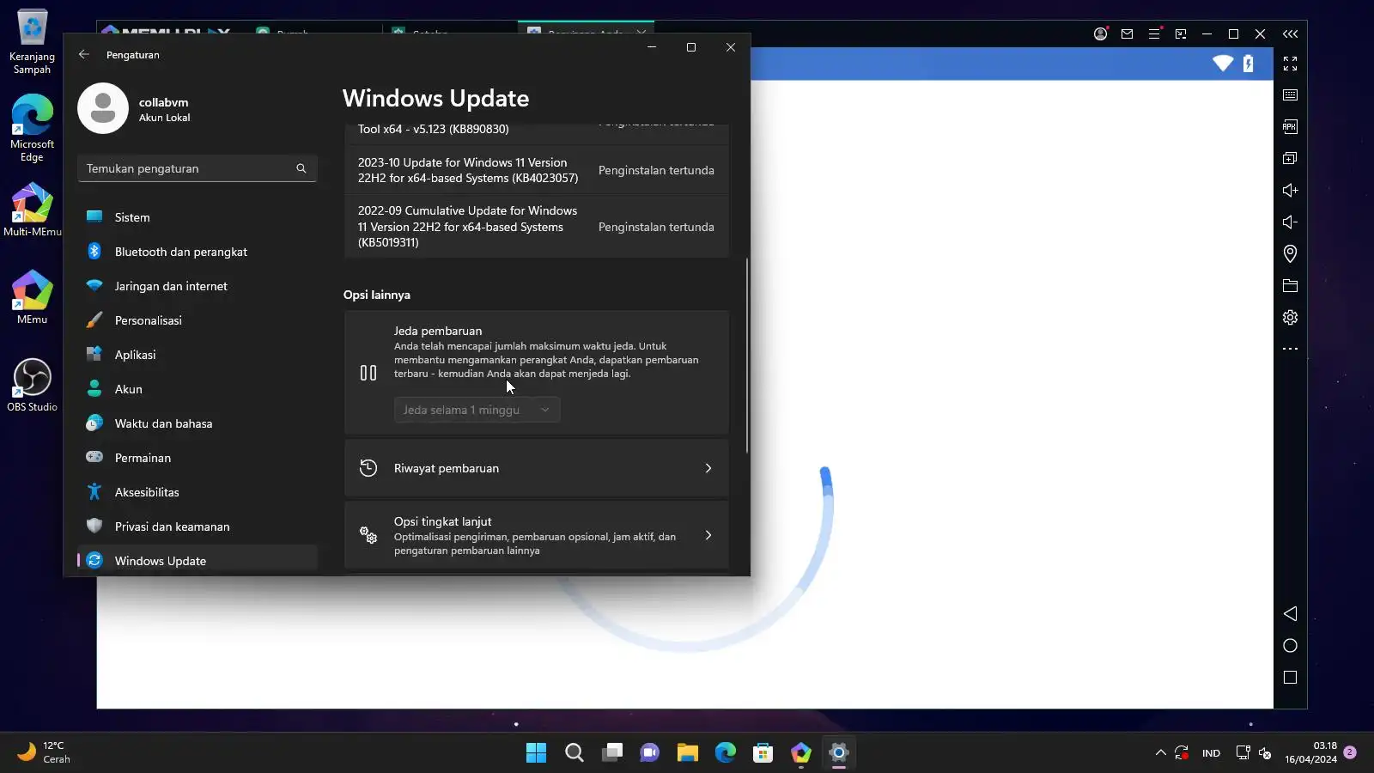Tap the Android back triangle in MEmu
The width and height of the screenshot is (1374, 773).
[x=1290, y=613]
